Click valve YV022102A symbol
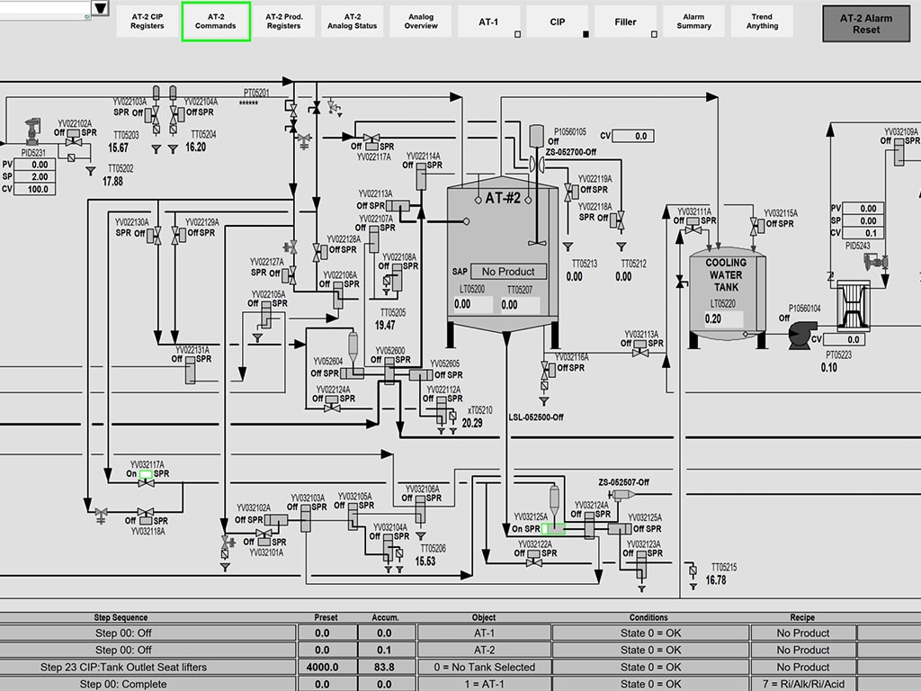921x691 pixels. [x=74, y=139]
